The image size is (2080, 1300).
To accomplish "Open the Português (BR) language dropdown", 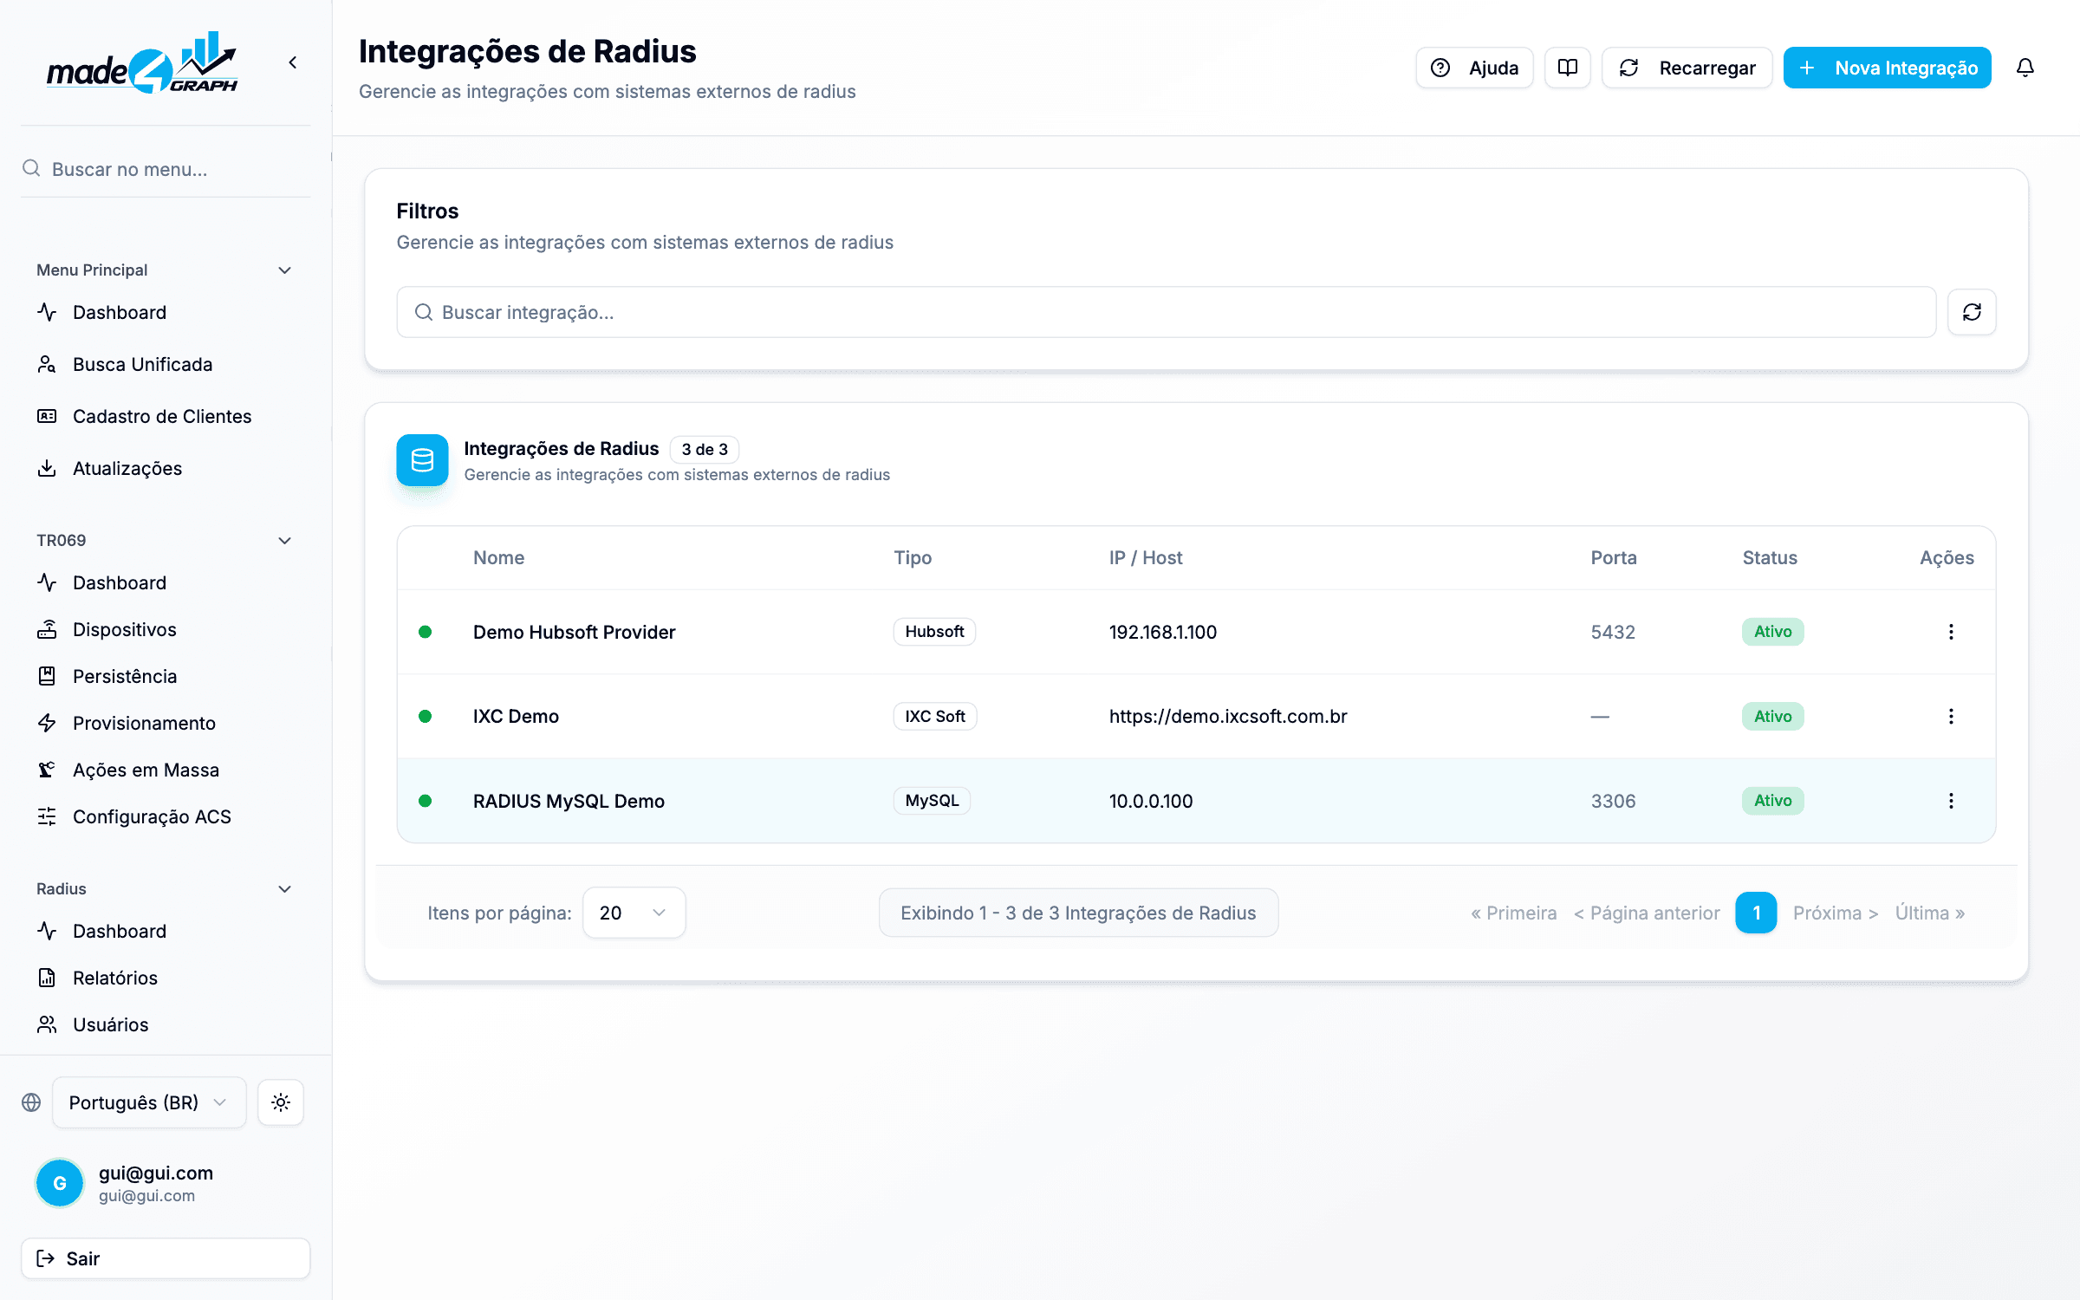I will (x=149, y=1102).
